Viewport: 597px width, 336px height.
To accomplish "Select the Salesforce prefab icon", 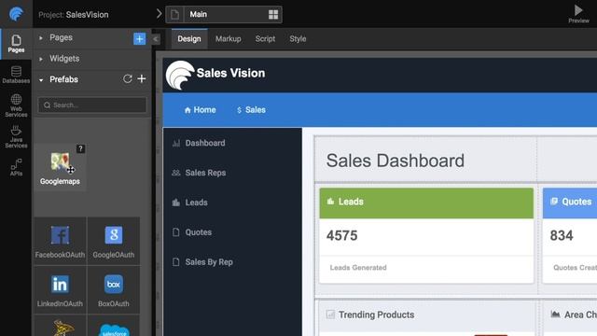I will [x=114, y=329].
